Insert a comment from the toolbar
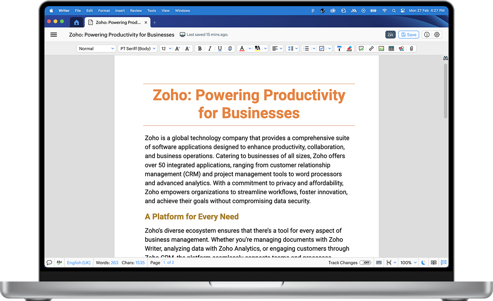493x301 pixels. [x=361, y=49]
